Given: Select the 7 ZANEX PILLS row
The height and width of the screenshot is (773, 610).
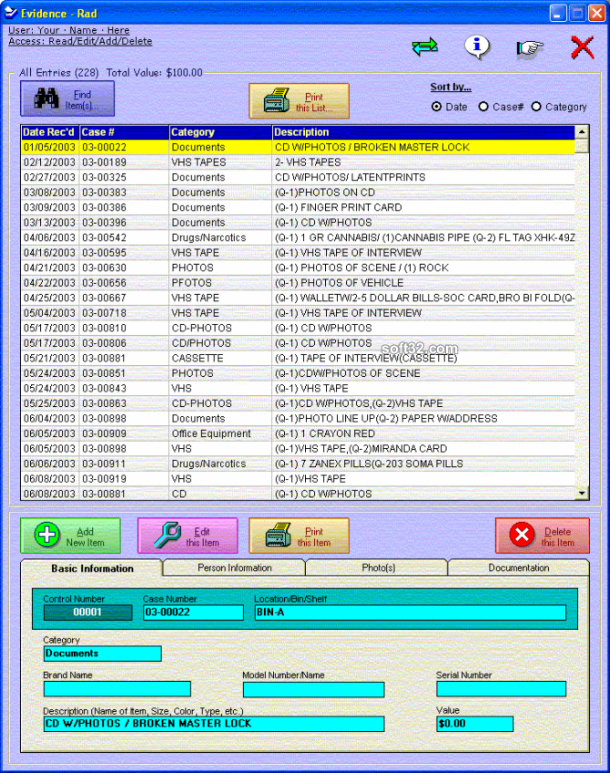Looking at the screenshot, I should point(299,464).
